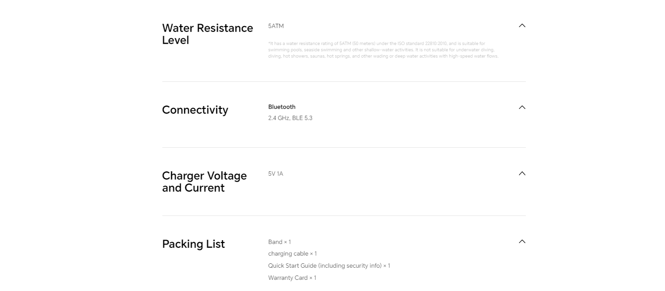The image size is (665, 291).
Task: Click the Bluetooth subheading
Action: pyautogui.click(x=282, y=107)
